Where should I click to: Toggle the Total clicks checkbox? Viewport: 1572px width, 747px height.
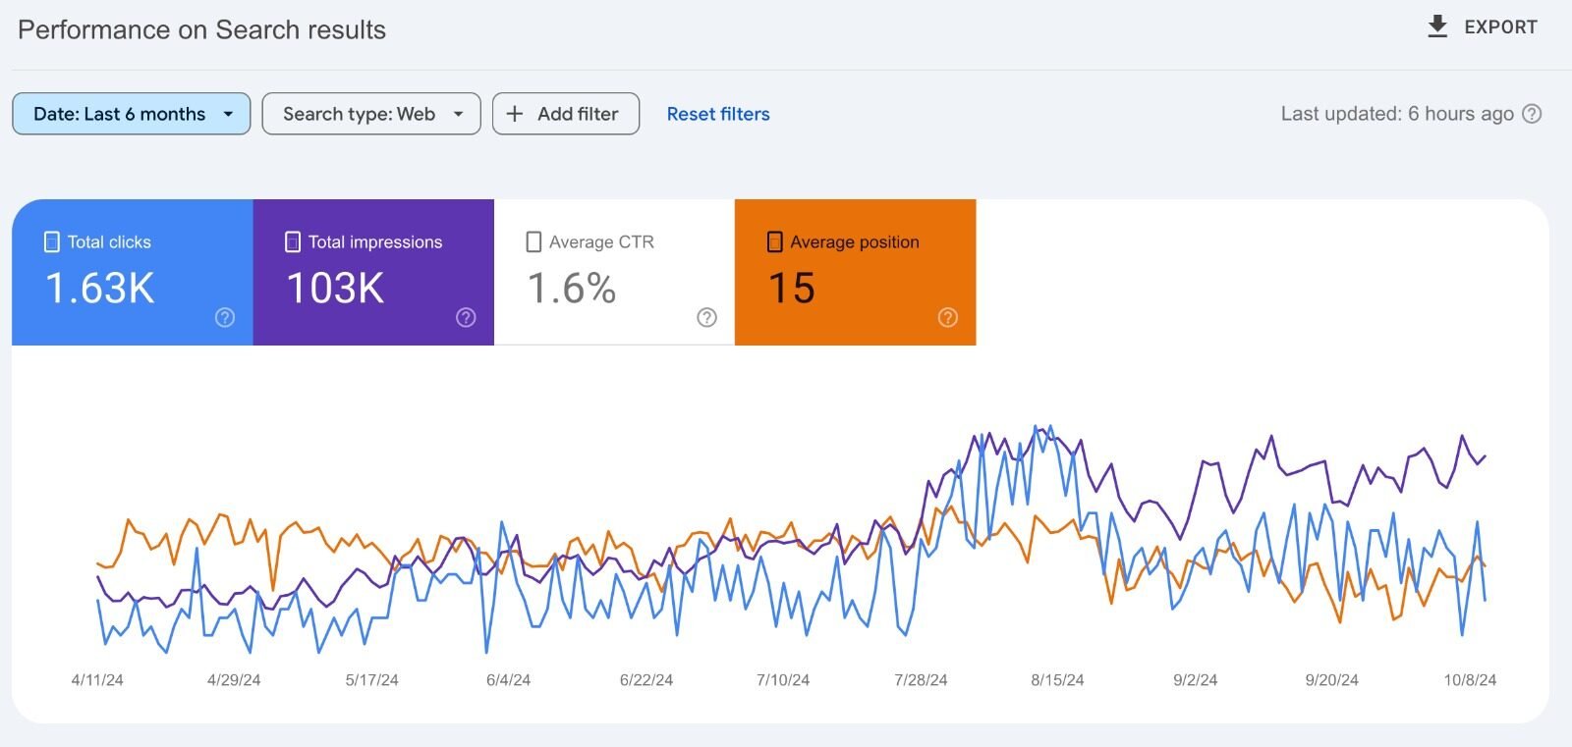[x=52, y=241]
